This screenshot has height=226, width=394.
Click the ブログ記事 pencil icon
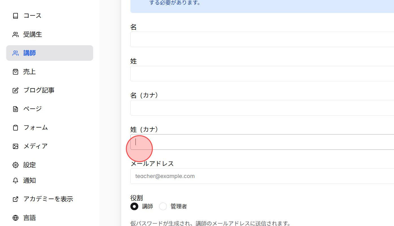point(16,90)
